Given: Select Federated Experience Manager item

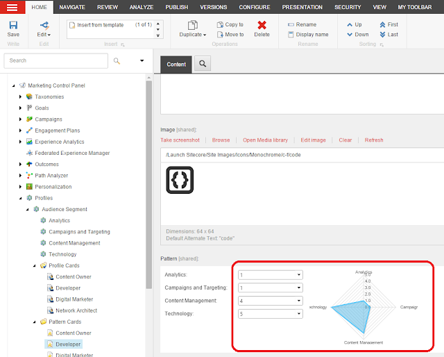Looking at the screenshot, I should 72,153.
